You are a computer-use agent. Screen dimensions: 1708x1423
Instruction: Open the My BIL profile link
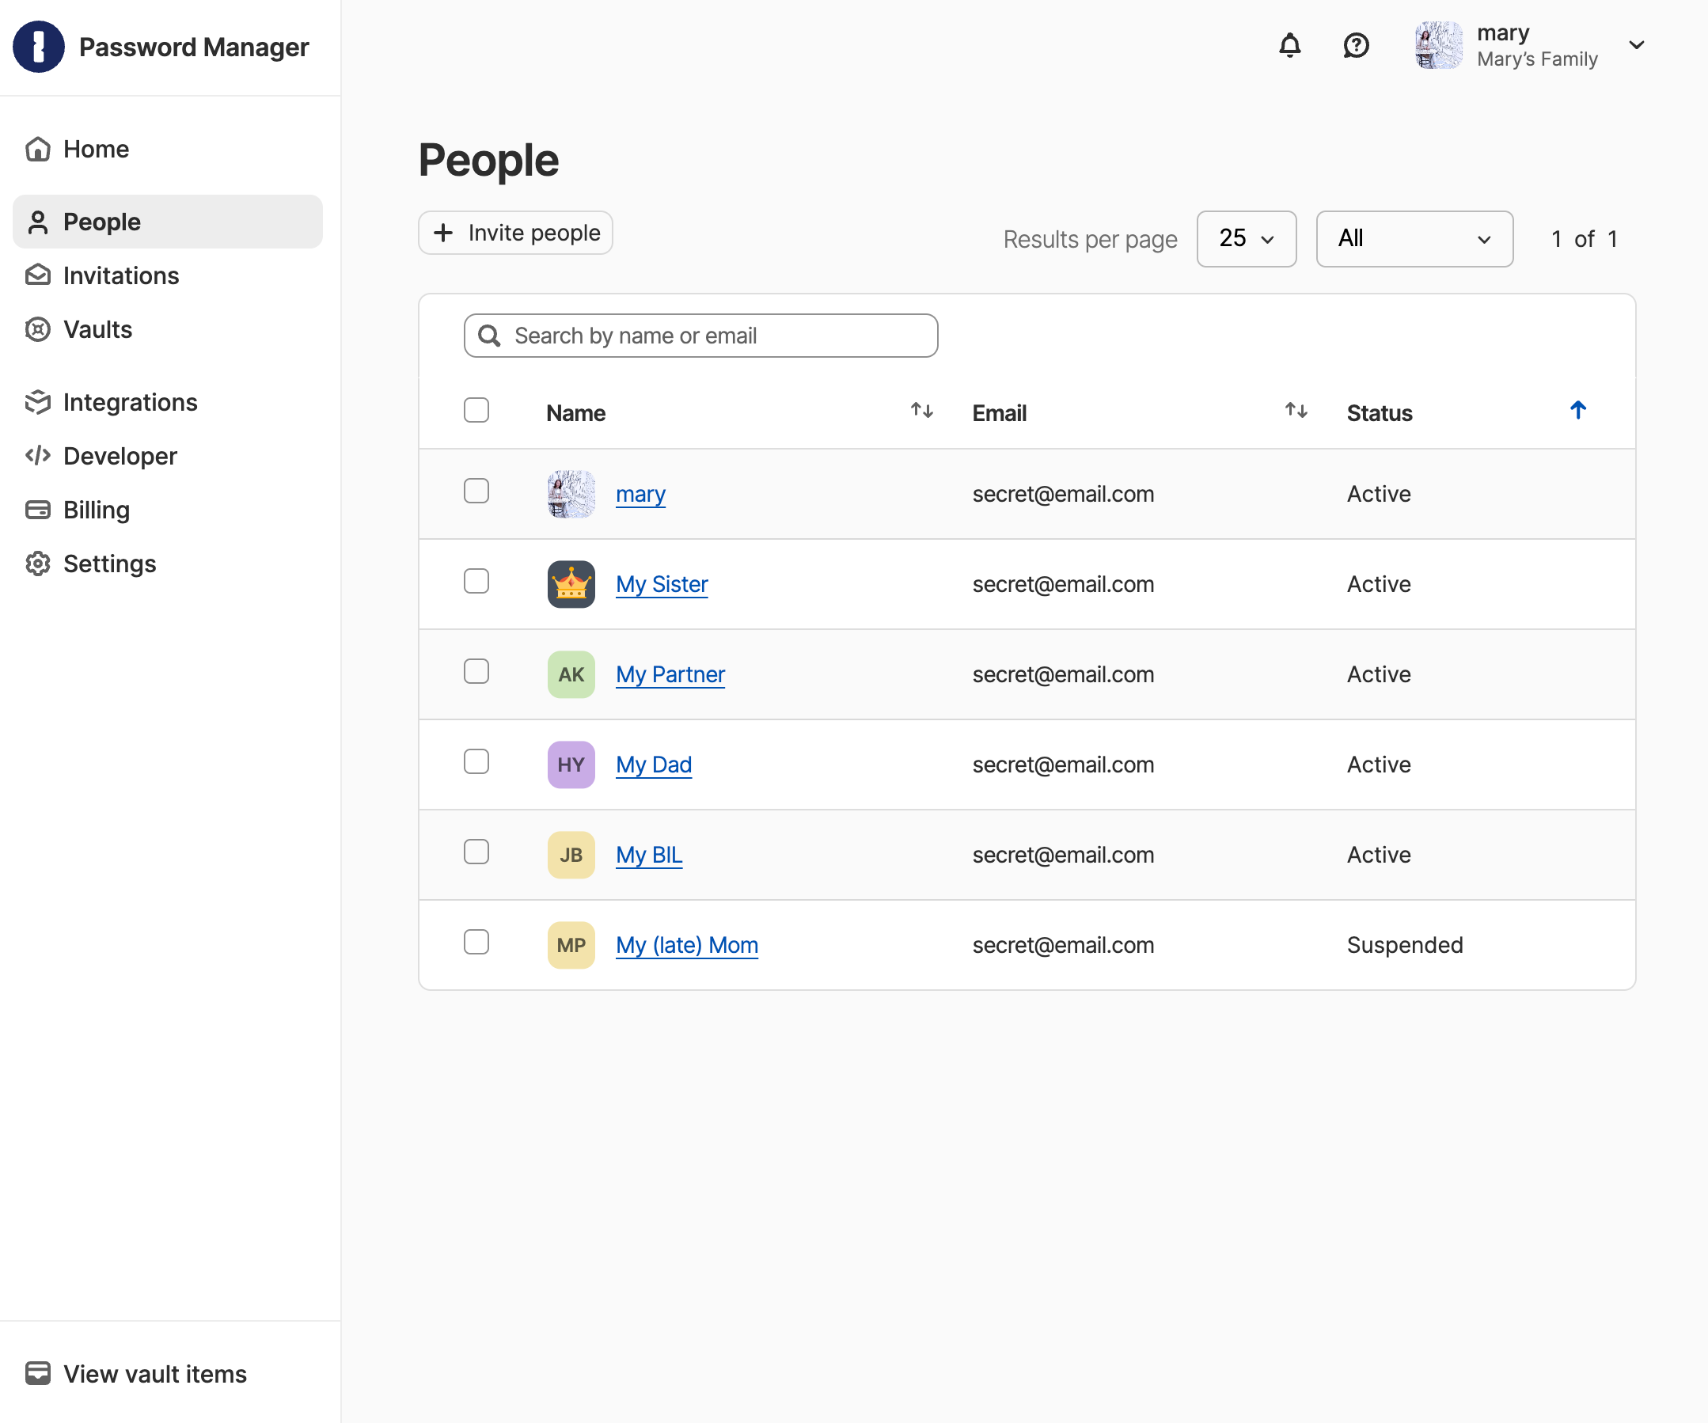click(x=648, y=855)
